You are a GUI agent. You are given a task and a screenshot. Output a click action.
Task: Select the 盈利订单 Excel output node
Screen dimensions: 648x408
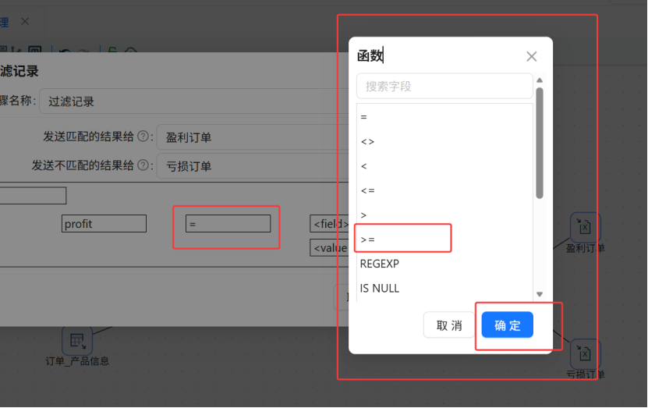[585, 227]
